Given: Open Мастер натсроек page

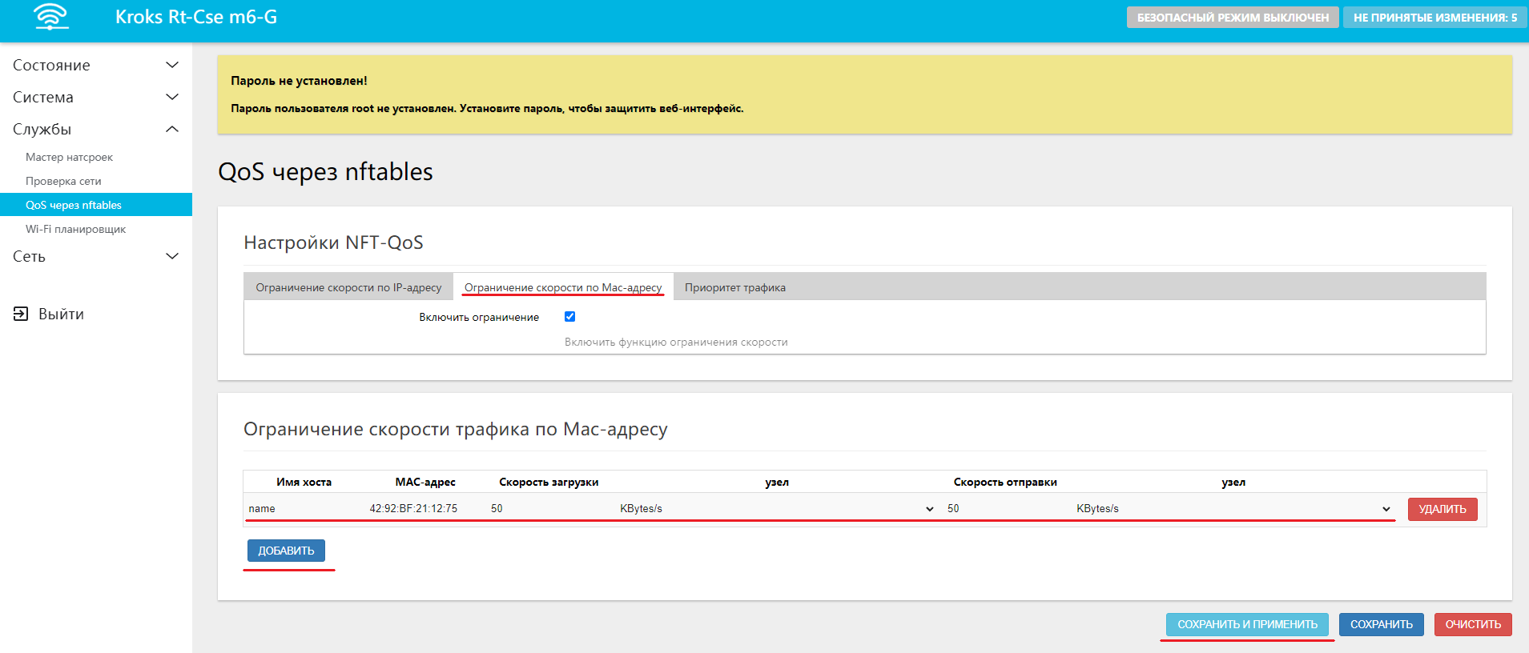Looking at the screenshot, I should point(69,157).
